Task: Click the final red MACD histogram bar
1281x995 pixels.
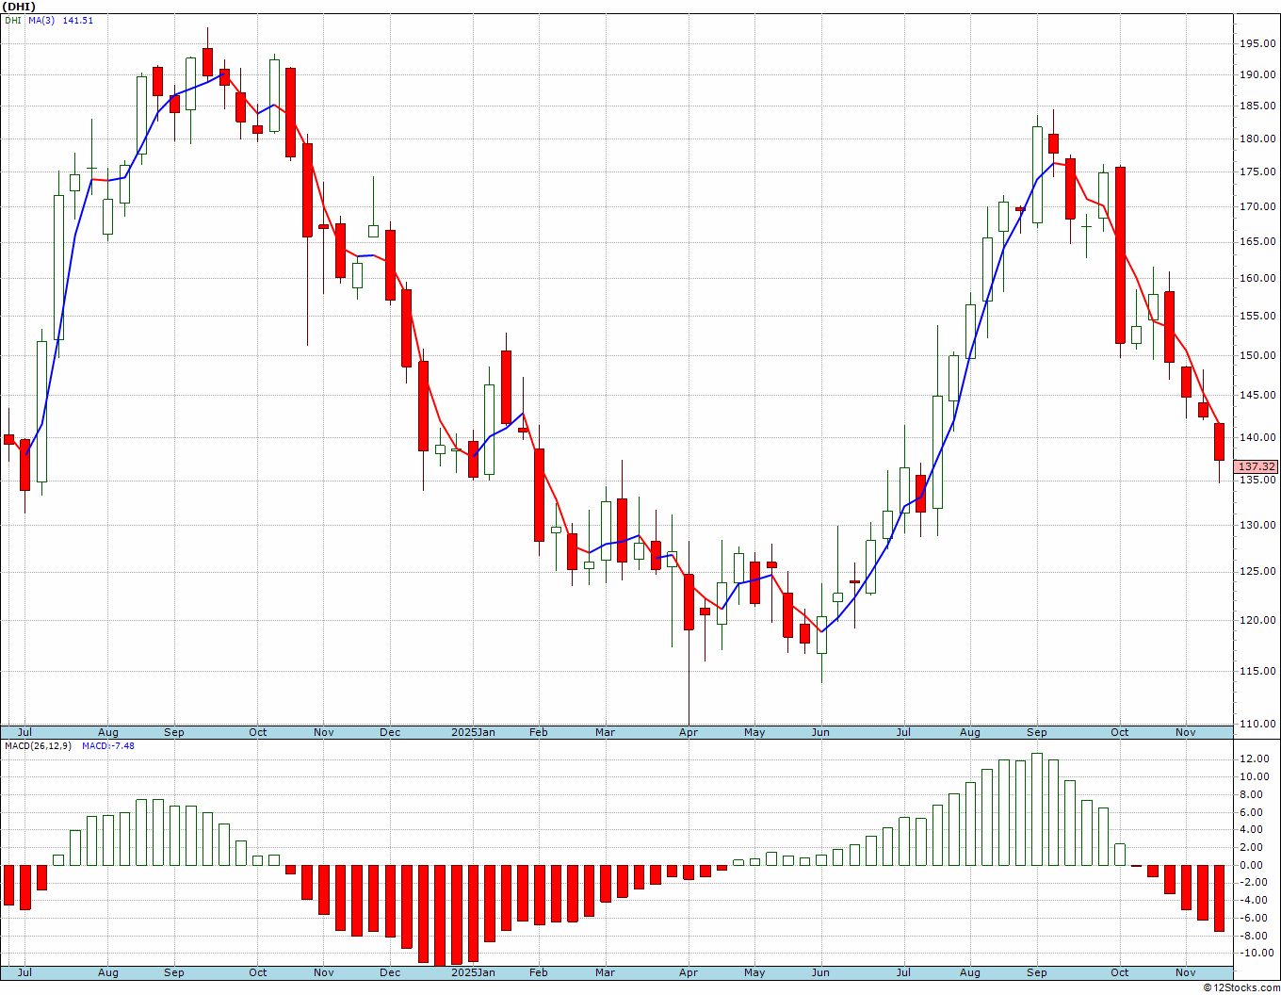Action: (1219, 898)
